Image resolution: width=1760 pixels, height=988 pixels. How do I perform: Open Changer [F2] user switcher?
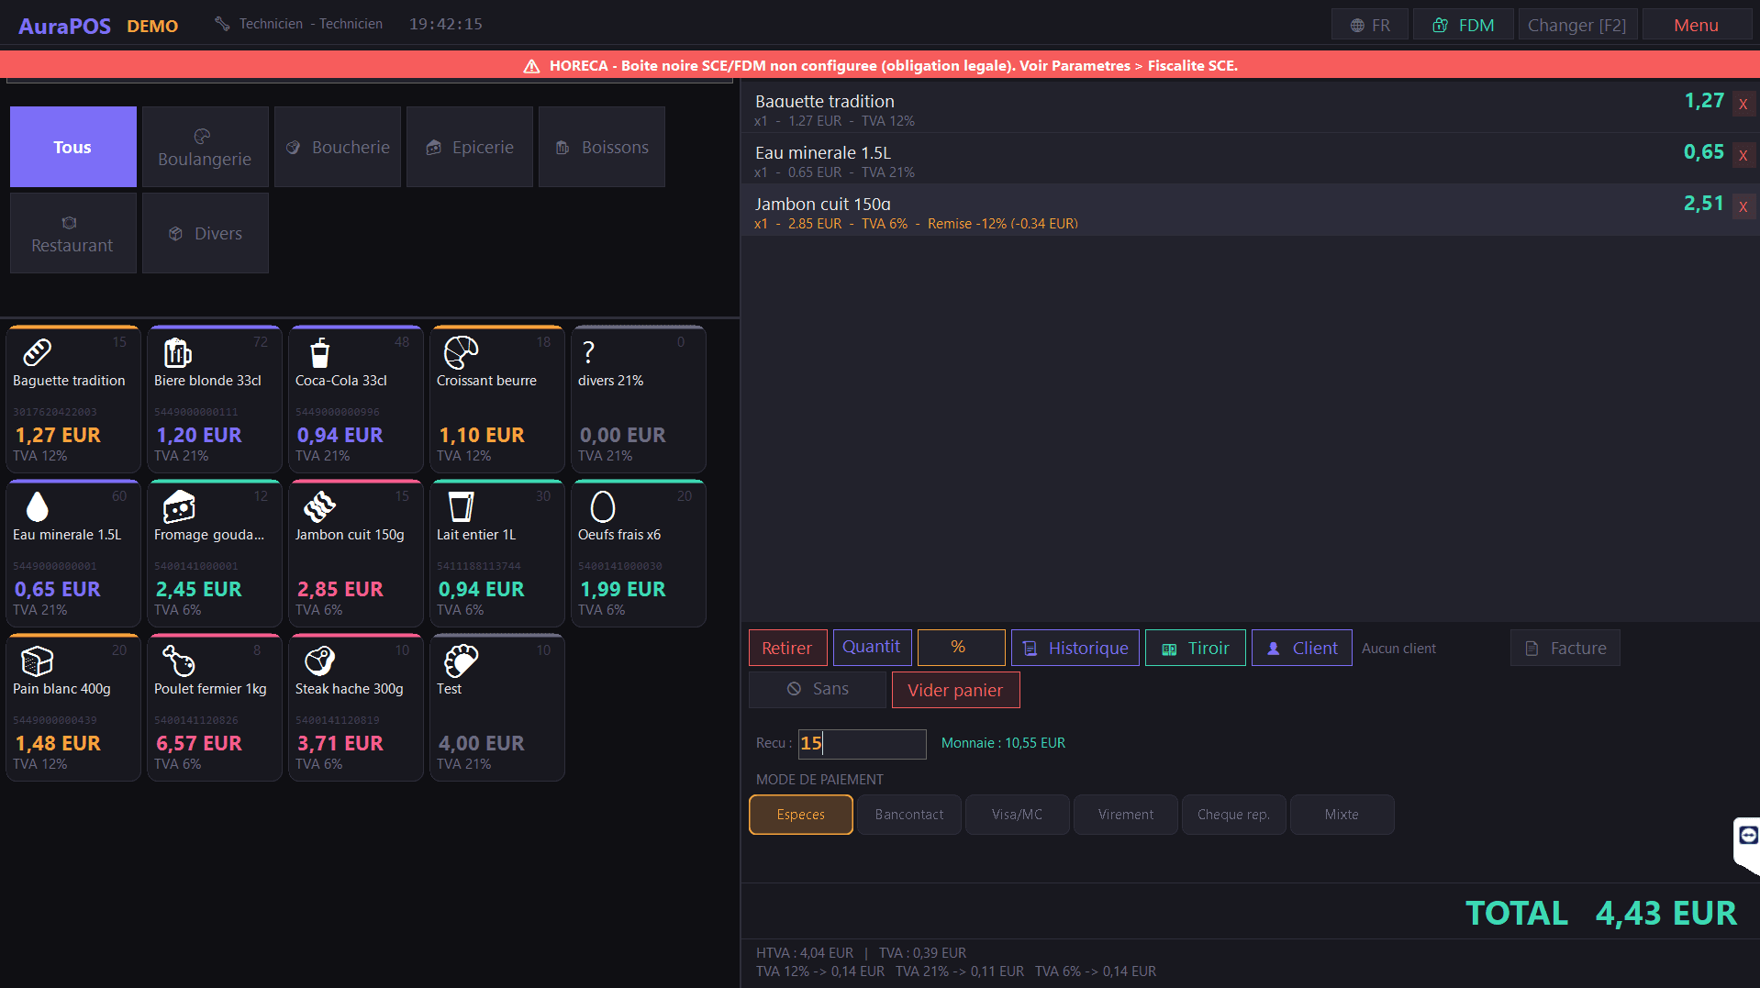point(1576,26)
